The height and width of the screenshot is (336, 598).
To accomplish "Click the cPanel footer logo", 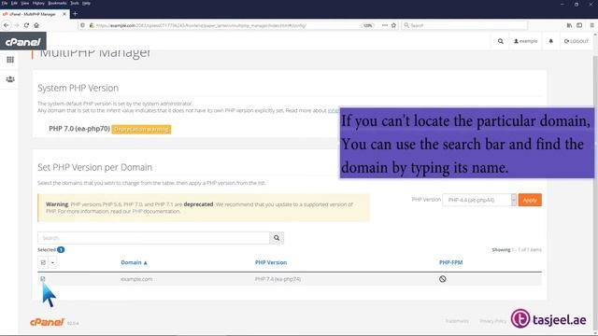I will point(47,322).
